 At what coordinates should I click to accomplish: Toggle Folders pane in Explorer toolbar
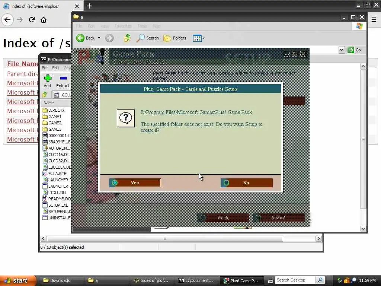(x=175, y=38)
